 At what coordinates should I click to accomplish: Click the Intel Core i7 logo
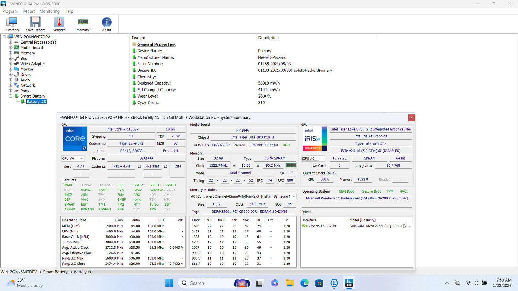(75, 139)
